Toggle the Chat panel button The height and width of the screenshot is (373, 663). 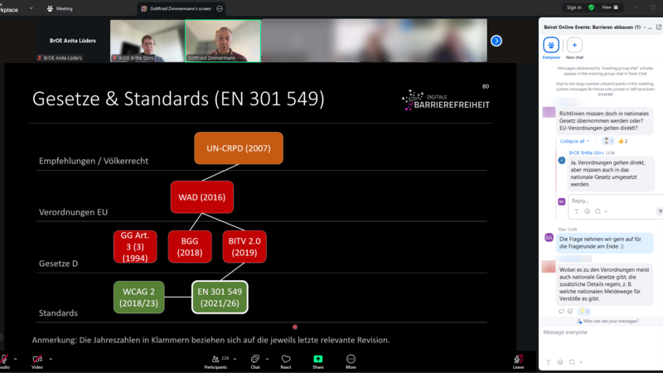[x=255, y=359]
